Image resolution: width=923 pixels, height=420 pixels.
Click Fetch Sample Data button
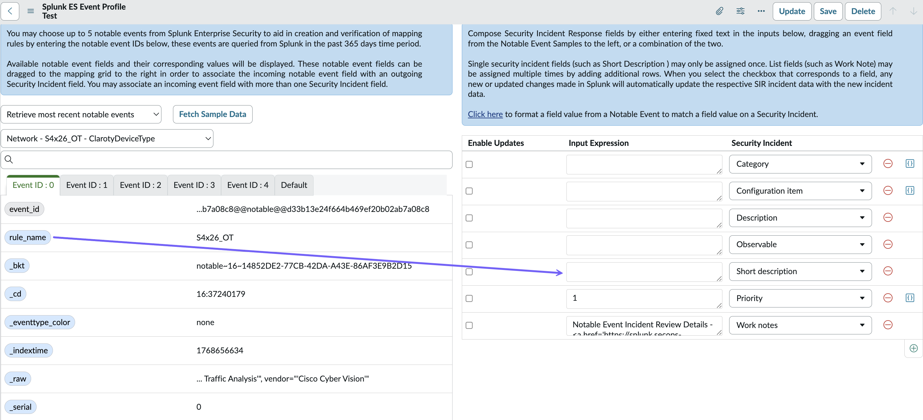point(212,114)
